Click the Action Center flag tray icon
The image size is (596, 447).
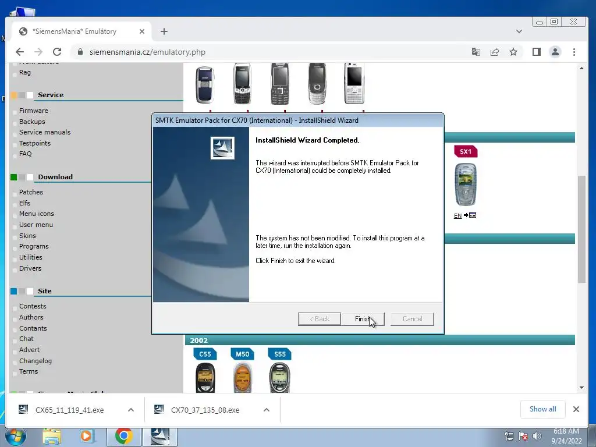pyautogui.click(x=523, y=436)
